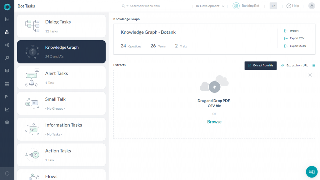Select the Dialog Tasks panel
320x180 pixels.
[x=61, y=26]
